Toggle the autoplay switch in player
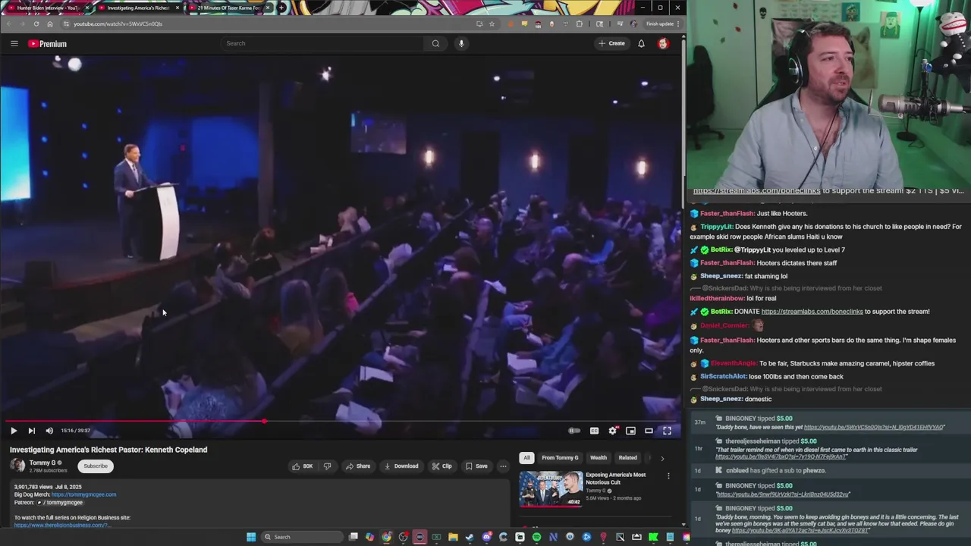The width and height of the screenshot is (971, 546). point(574,431)
